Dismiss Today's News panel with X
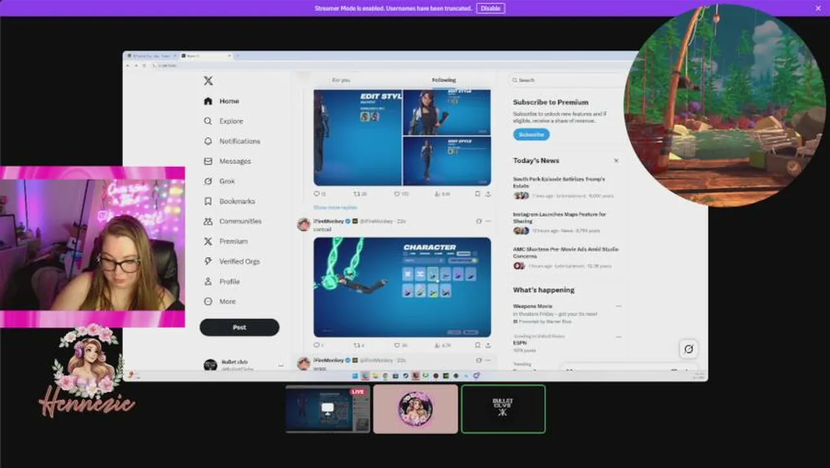830x468 pixels. tap(616, 161)
